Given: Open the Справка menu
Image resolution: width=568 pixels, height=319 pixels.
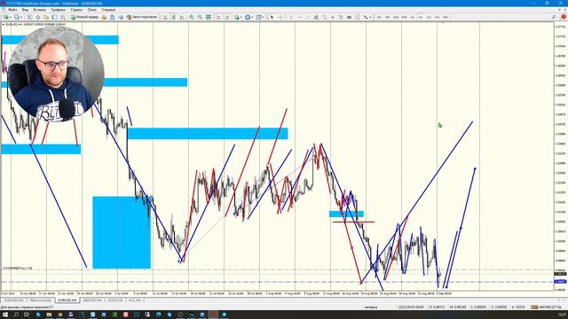Looking at the screenshot, I should click(x=108, y=10).
